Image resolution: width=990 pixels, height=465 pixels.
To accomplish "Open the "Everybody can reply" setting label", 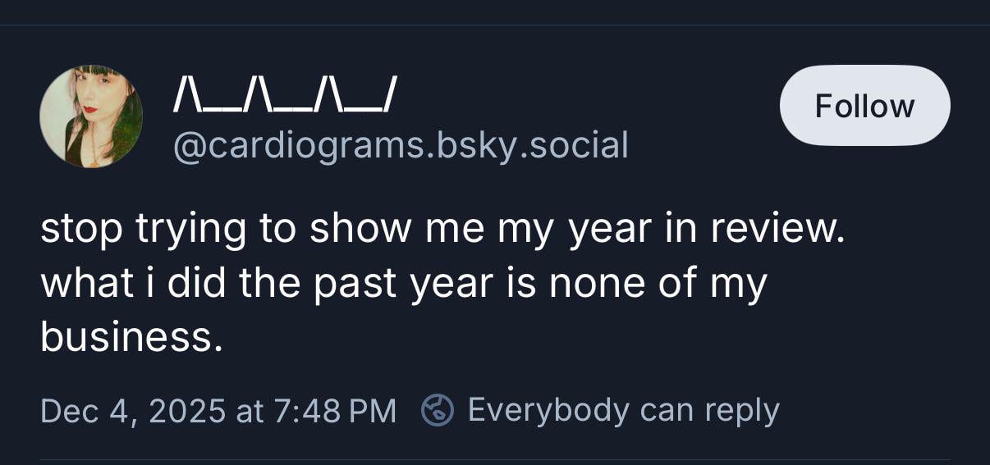I will 623,410.
